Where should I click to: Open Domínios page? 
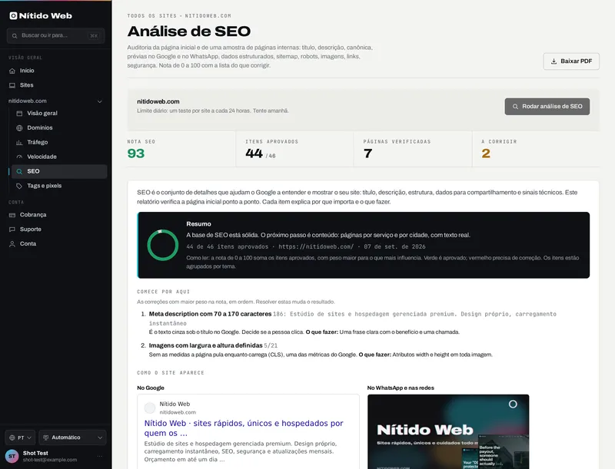point(59,128)
